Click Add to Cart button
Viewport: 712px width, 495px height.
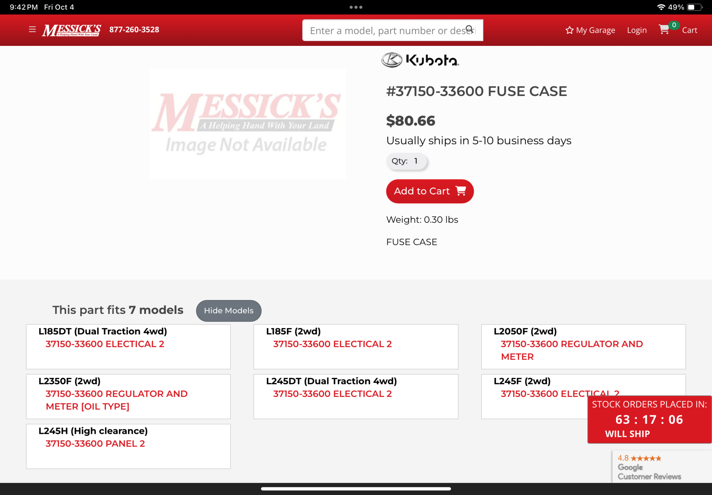coord(430,191)
